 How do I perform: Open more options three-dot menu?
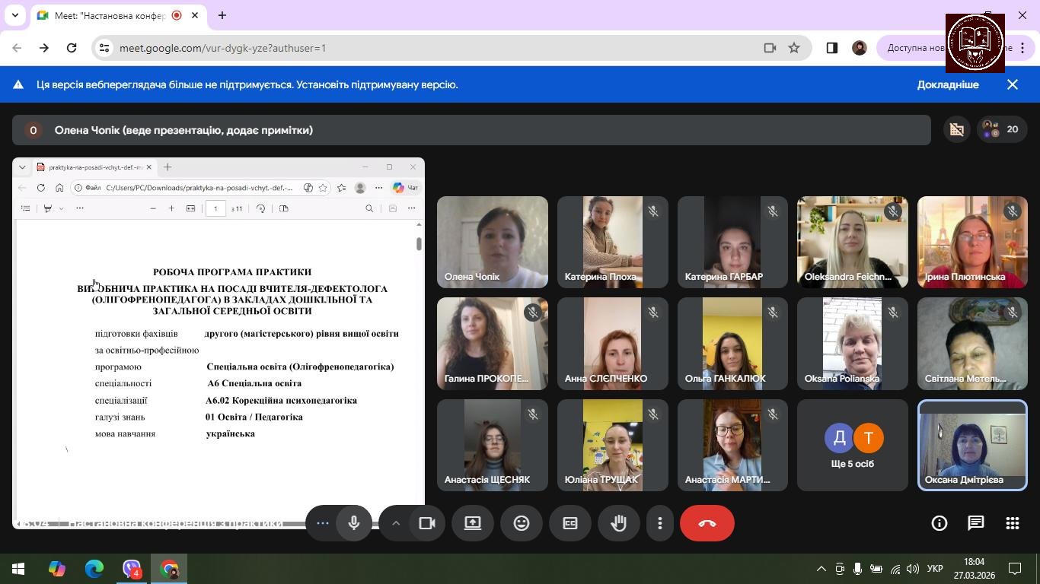pyautogui.click(x=660, y=523)
